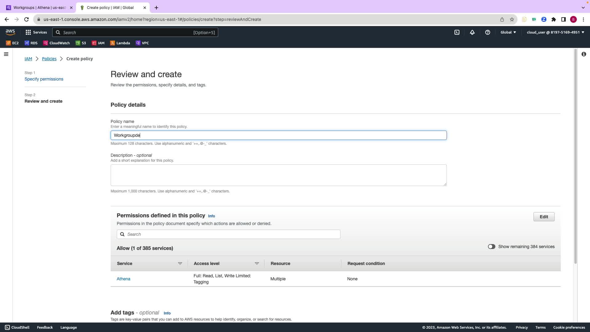Open the Athena service link
590x332 pixels.
coord(124,279)
